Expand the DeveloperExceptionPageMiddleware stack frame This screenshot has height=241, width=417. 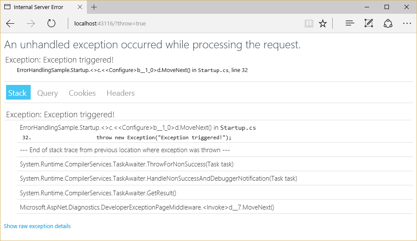point(147,207)
